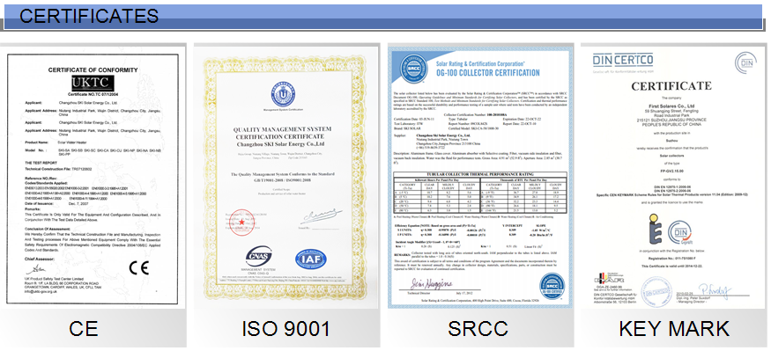Click the CERTIFICATES header banner
The width and height of the screenshot is (771, 358).
pos(383,18)
